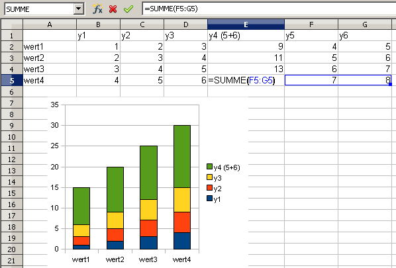Click green y4 (5+6) legend swatch
This screenshot has width=396, height=268.
point(209,167)
